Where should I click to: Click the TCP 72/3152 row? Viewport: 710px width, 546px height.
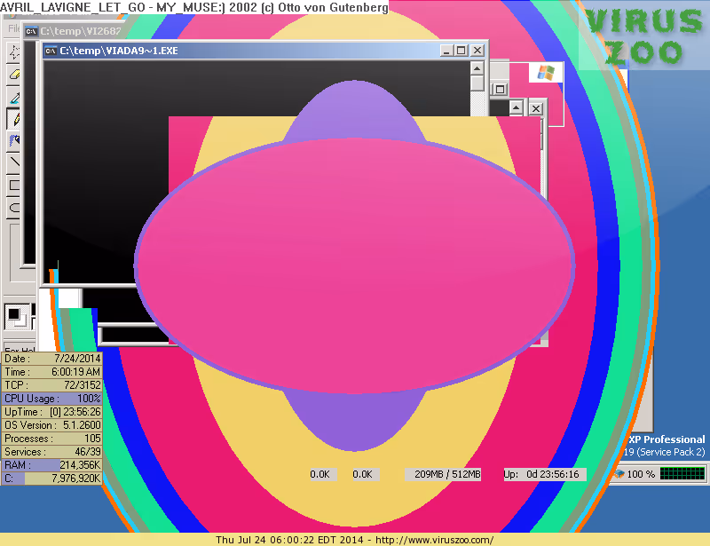(x=52, y=385)
